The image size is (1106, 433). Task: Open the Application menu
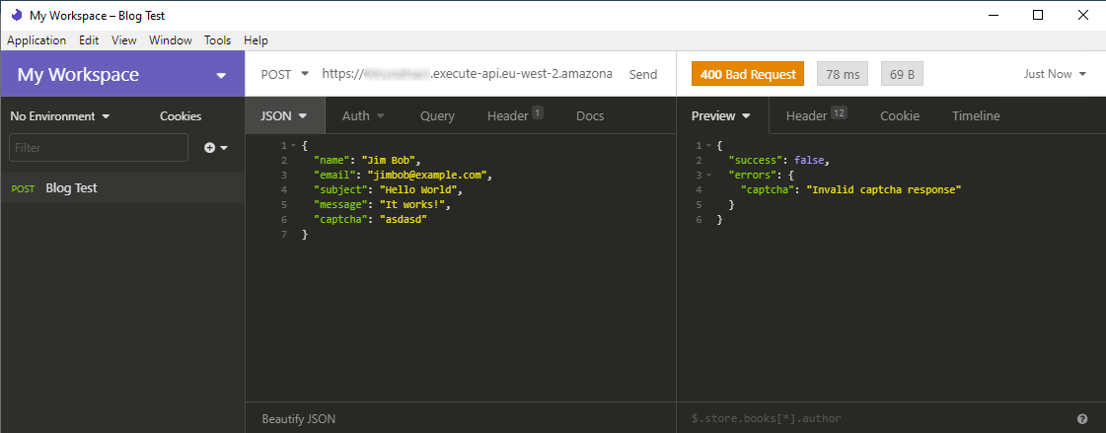(37, 40)
